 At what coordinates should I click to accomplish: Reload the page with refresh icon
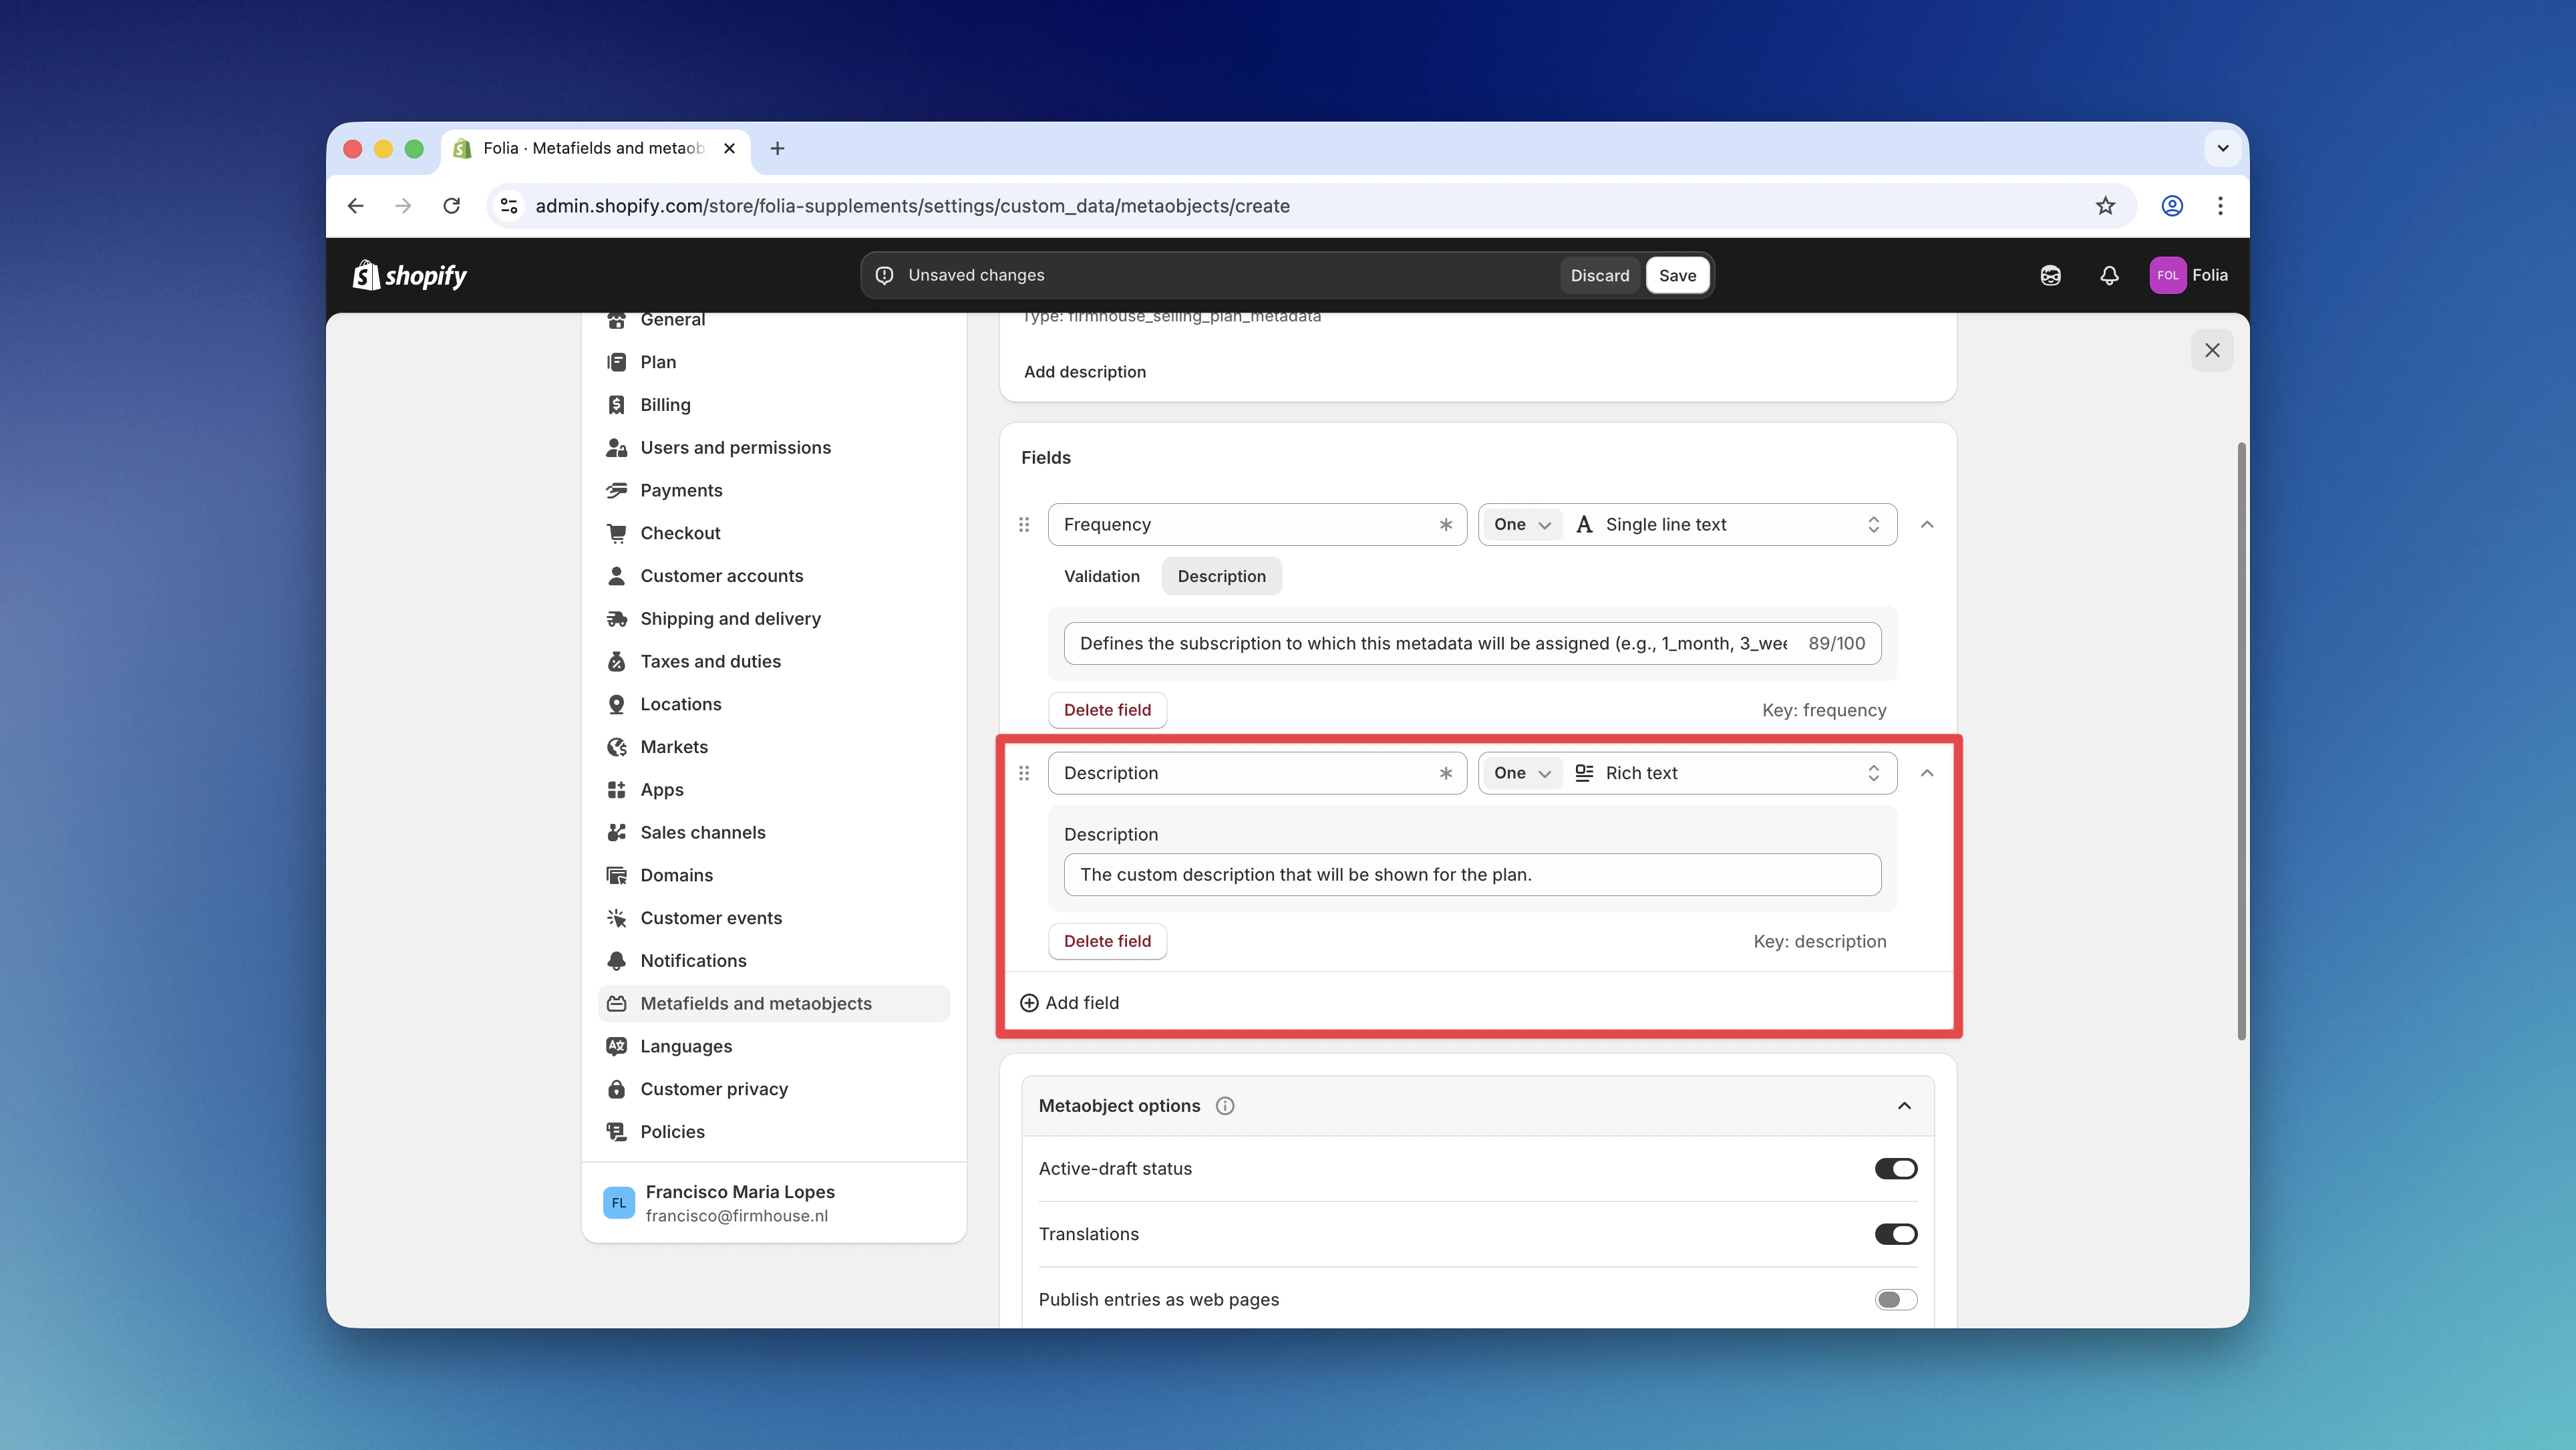(x=452, y=205)
